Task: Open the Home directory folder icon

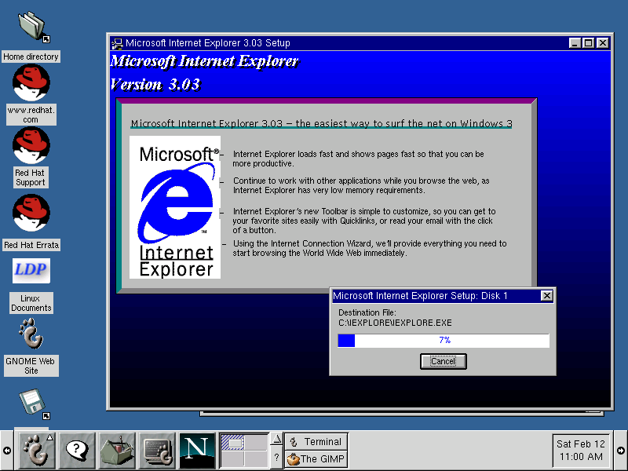Action: (32, 27)
